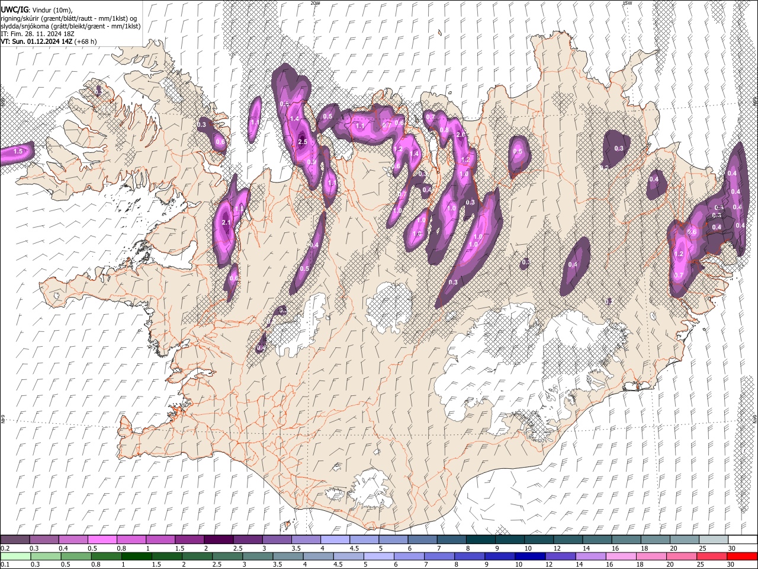
Task: Click the 2.0 snowfall value on the map
Action: 461,135
